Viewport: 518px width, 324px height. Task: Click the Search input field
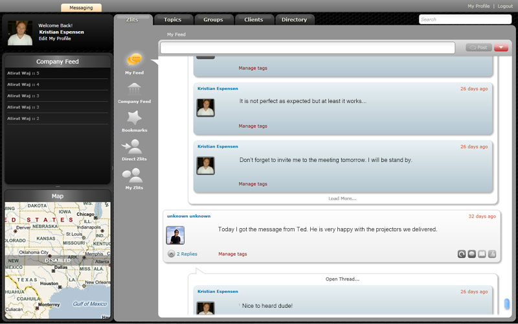[x=464, y=19]
